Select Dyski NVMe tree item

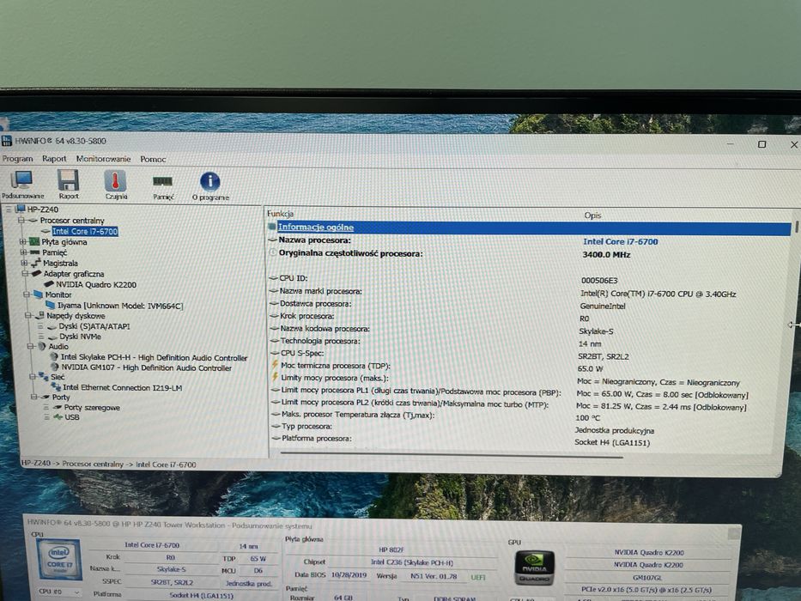tap(80, 337)
